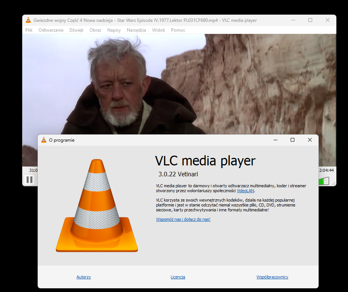Close the VLC media player main window
The image size is (348, 292).
coord(327,20)
